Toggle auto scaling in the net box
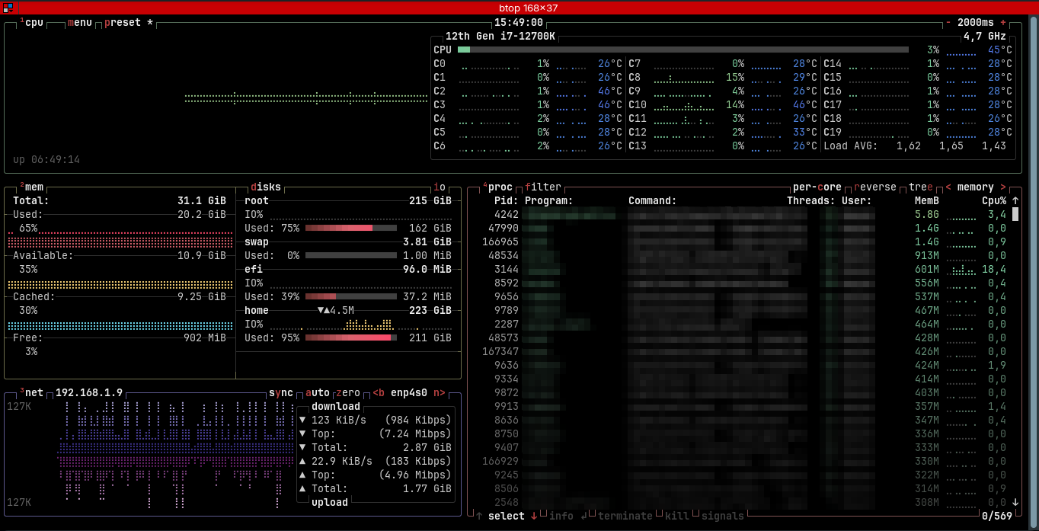 click(318, 393)
